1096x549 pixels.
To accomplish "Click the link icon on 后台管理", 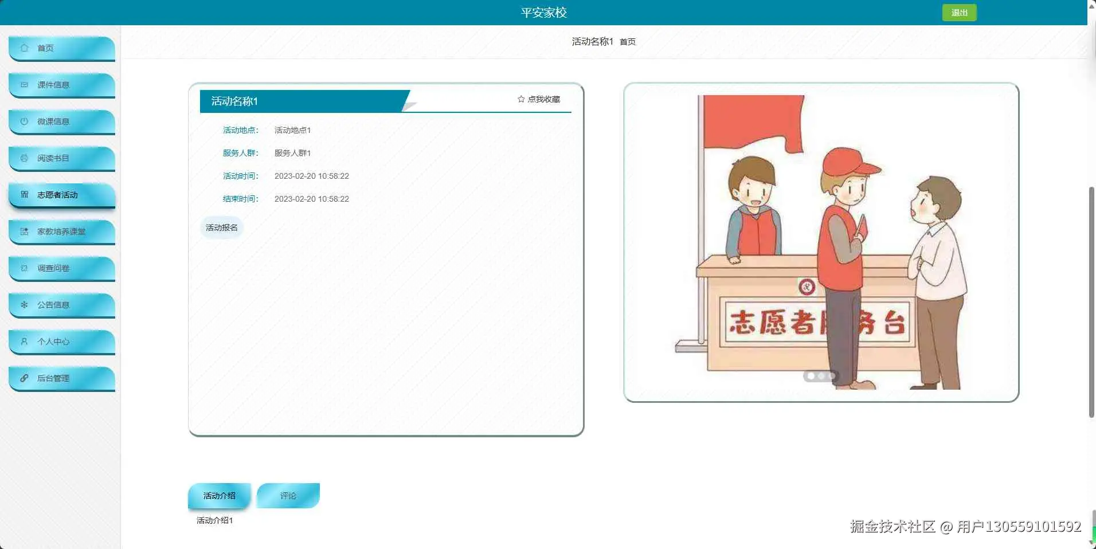I will tap(24, 378).
